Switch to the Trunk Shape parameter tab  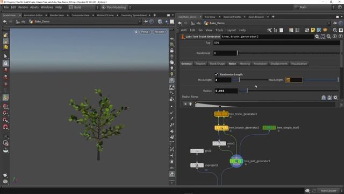217,64
